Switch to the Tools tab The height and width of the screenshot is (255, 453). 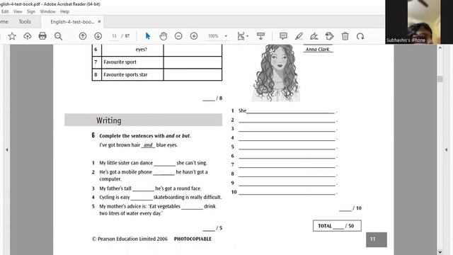[25, 22]
